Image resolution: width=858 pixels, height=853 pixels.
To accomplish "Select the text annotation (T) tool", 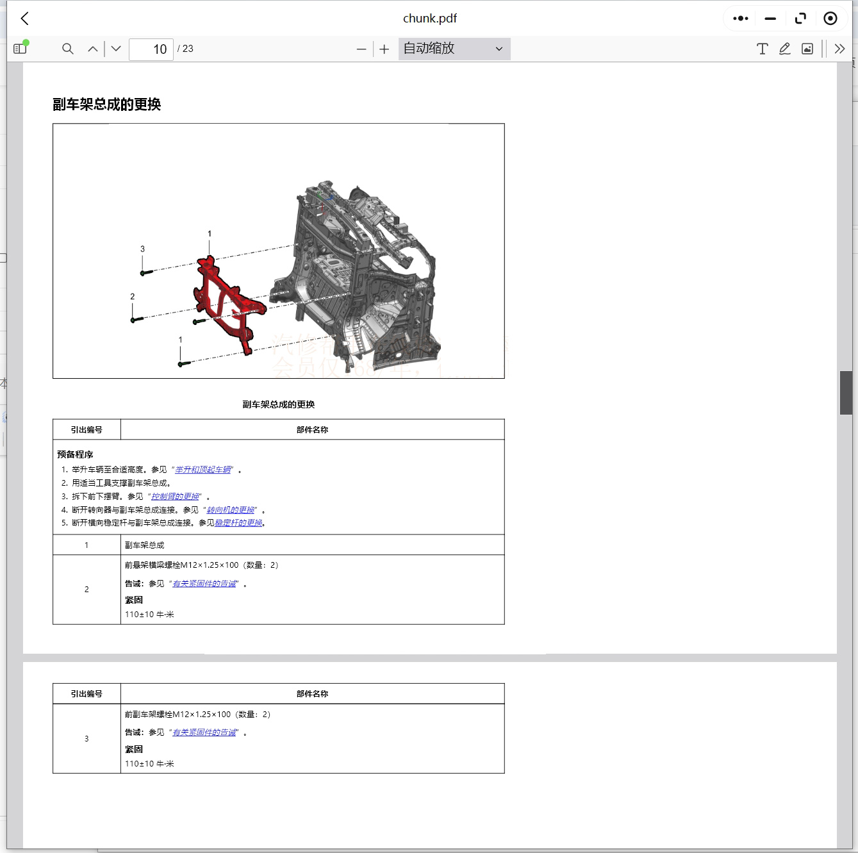I will pyautogui.click(x=762, y=49).
